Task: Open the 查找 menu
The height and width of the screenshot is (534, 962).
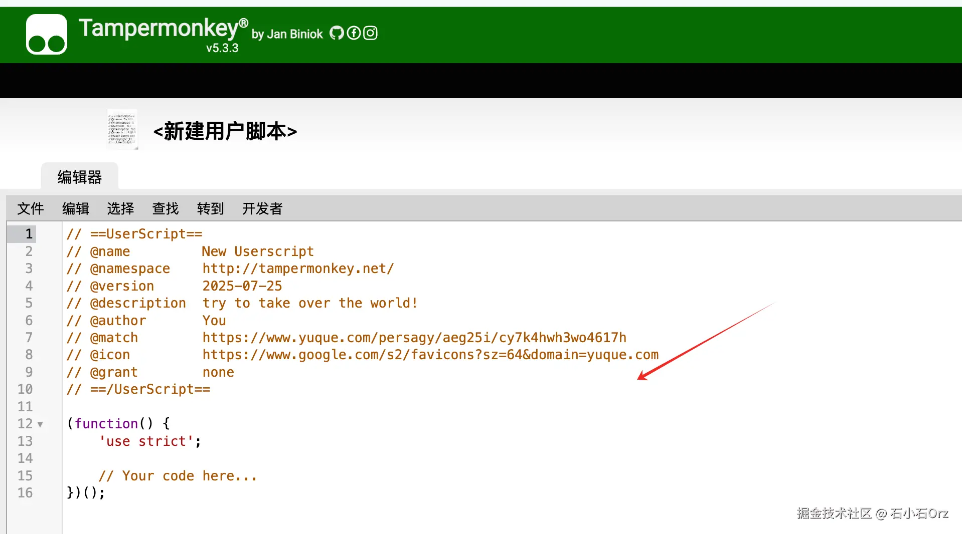Action: 166,208
